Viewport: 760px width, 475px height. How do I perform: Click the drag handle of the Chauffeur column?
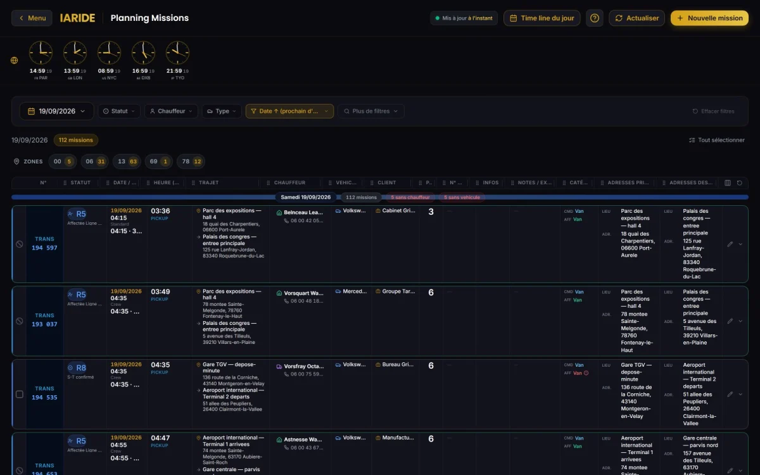pos(269,183)
